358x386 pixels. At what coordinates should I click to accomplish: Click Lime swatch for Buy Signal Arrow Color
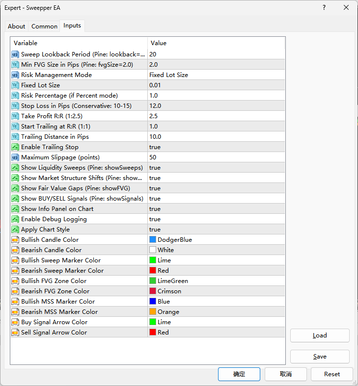point(153,322)
